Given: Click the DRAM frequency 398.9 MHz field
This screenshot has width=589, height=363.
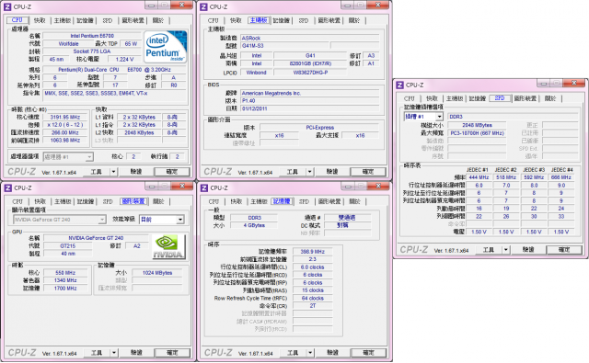Looking at the screenshot, I should (313, 252).
